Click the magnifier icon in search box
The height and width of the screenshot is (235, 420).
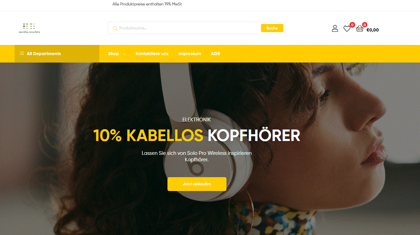tap(115, 28)
